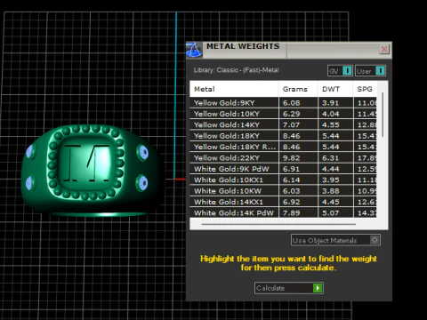Select the White Gold:9K PdW row

pos(283,169)
